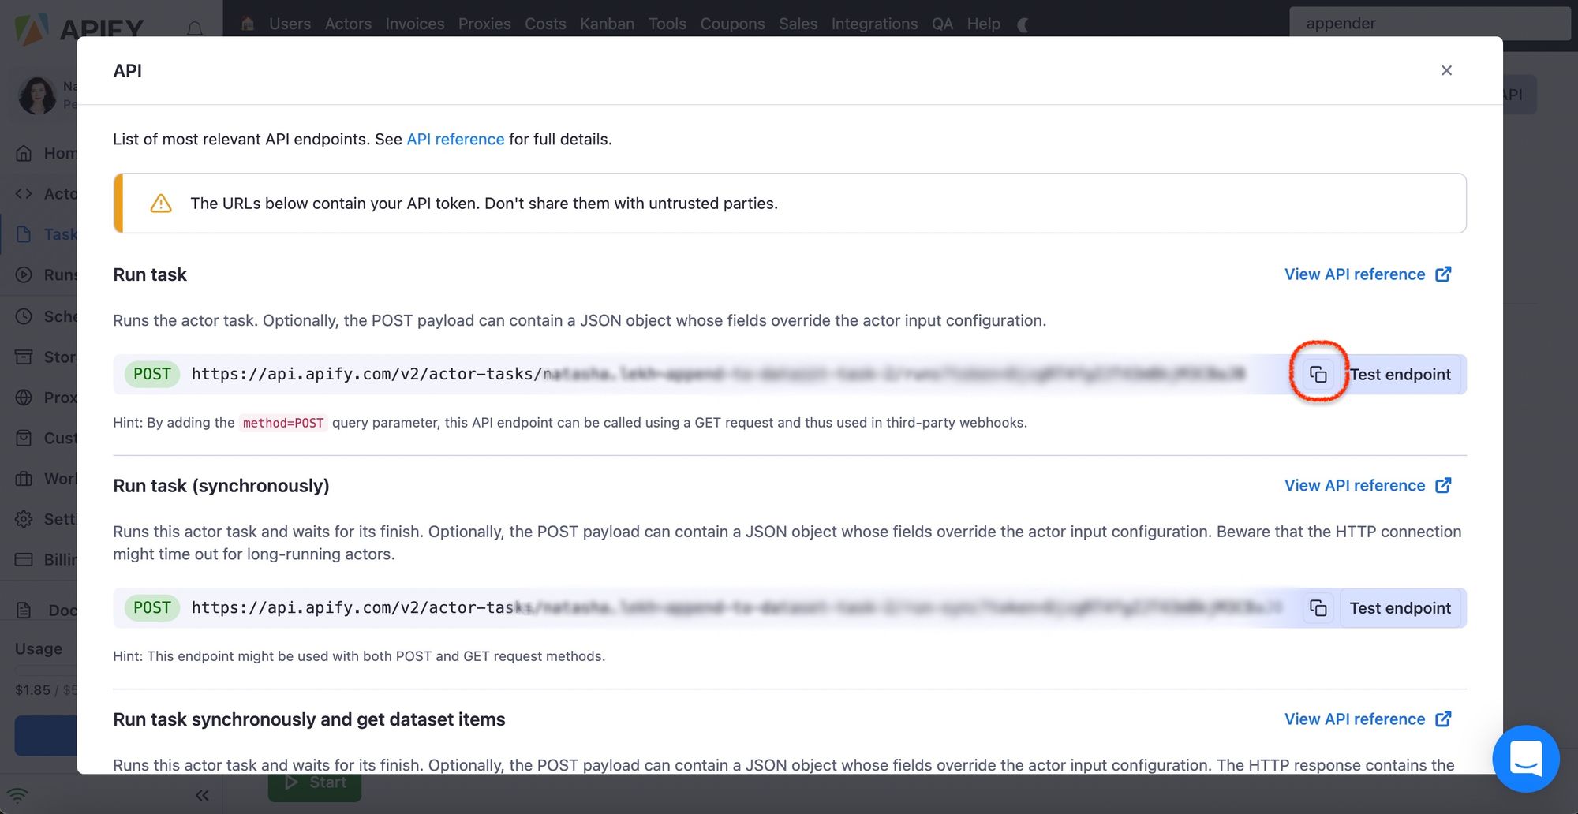Open View API reference for Run task (synchronously)

[1367, 485]
